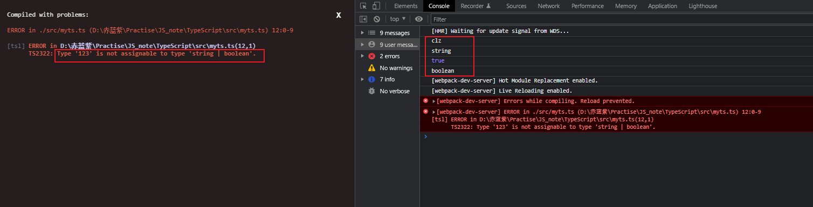Screen dimensions: 813x207
Task: Switch to the Application tab
Action: click(663, 6)
